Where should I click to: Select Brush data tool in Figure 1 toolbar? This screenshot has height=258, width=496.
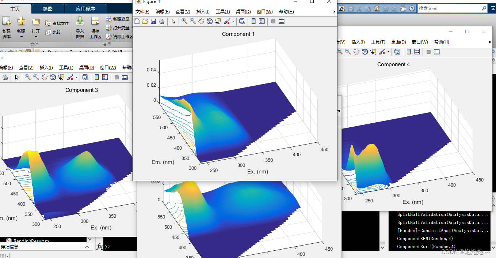tap(227, 22)
